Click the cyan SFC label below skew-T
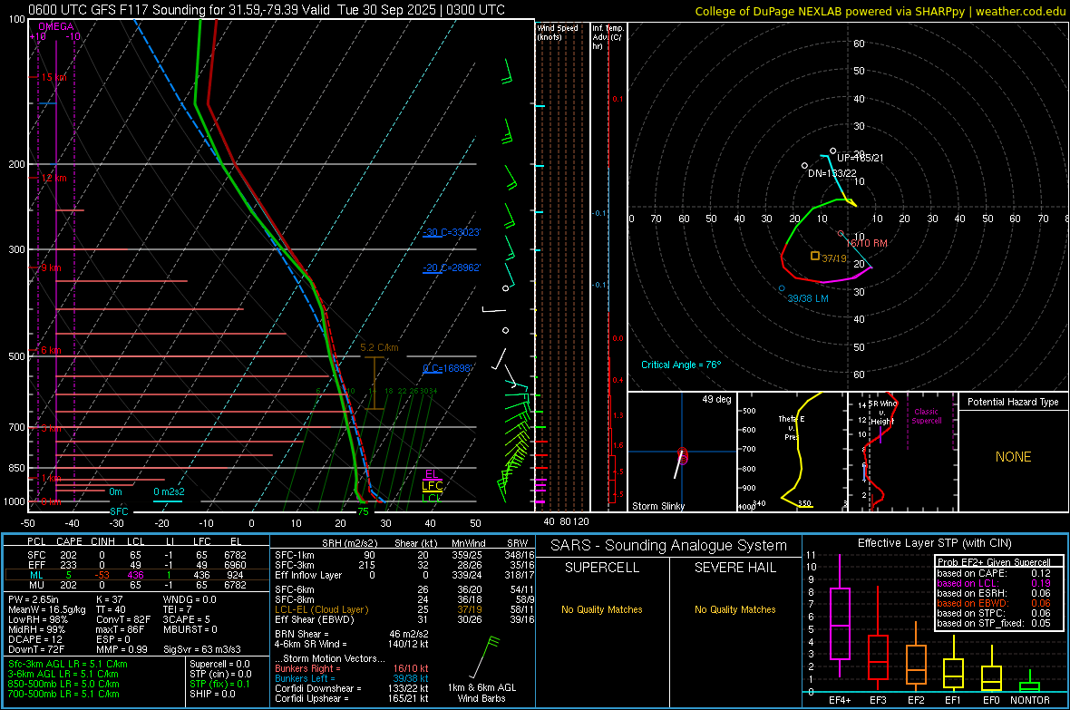The image size is (1070, 710). coord(119,511)
